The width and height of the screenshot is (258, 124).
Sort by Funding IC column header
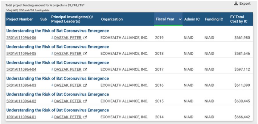coord(214,19)
